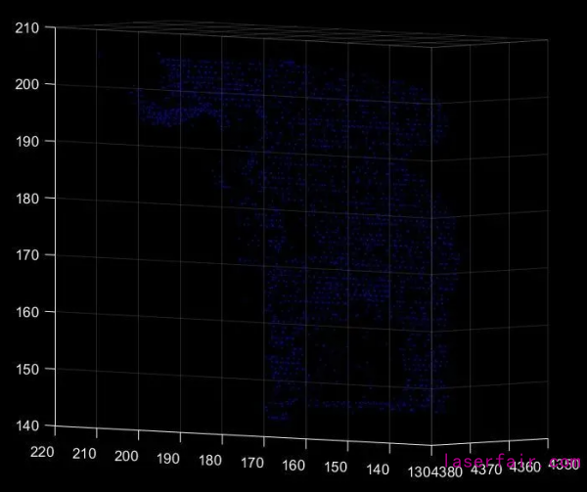Screen dimensions: 587x492
Task: Select the vertical axis 160 tick label
Action: [26, 312]
